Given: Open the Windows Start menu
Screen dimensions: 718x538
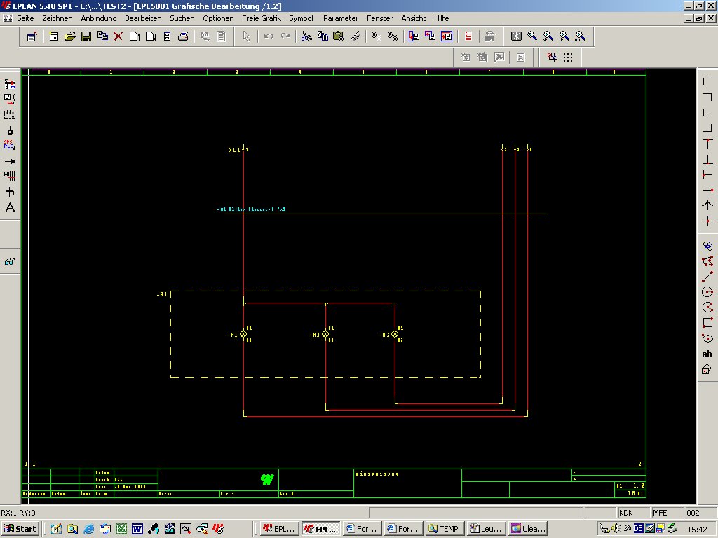Looking at the screenshot, I should 20,529.
